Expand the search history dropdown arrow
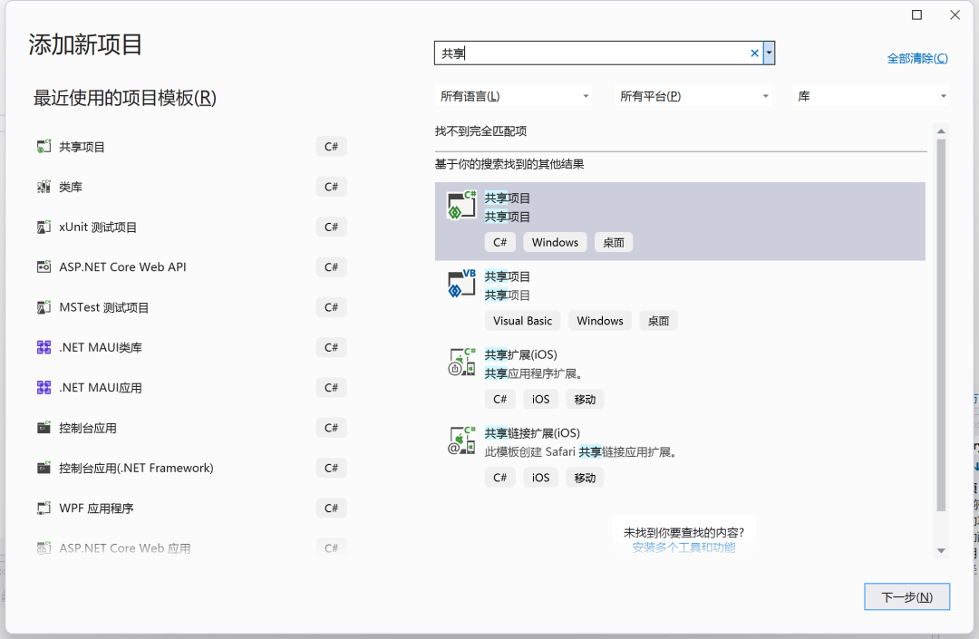Viewport: 979px width, 639px height. pyautogui.click(x=770, y=53)
